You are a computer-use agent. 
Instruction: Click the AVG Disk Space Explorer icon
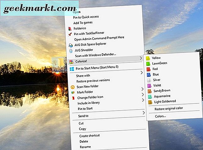coord(71,45)
